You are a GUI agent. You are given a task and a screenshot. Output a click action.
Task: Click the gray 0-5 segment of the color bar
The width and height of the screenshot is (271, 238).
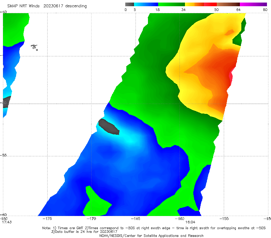pos(130,4)
